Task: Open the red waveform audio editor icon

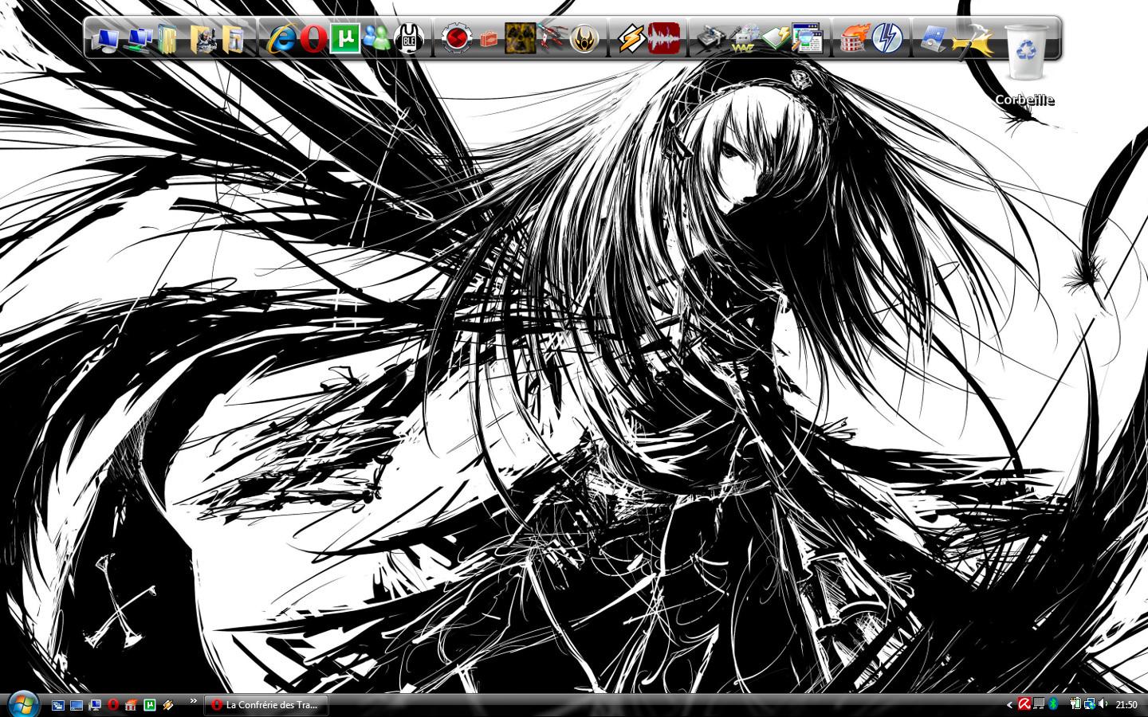Action: pyautogui.click(x=664, y=38)
